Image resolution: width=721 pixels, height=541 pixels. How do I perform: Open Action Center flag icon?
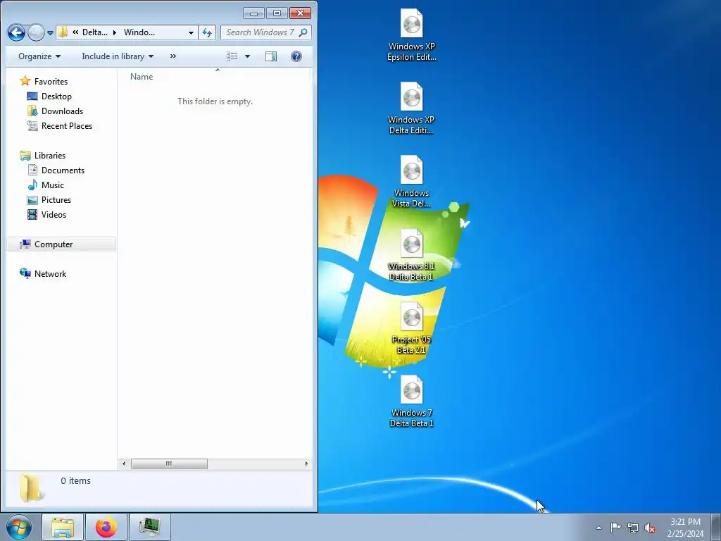click(x=615, y=528)
